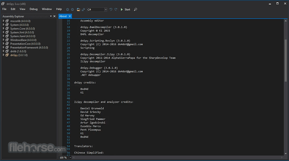Click the System.Core assembly icon
This screenshot has height=161, width=289.
click(7, 28)
